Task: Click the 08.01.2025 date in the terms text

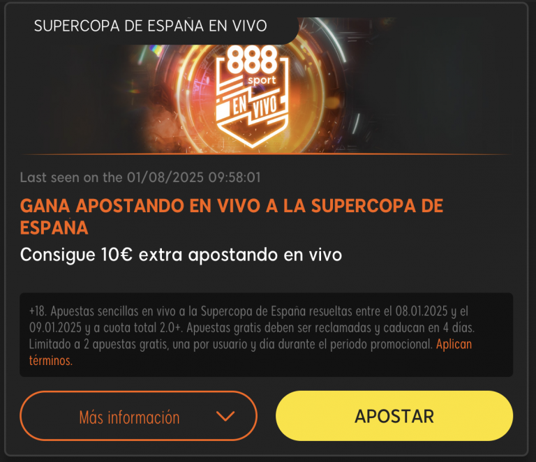Action: (422, 311)
